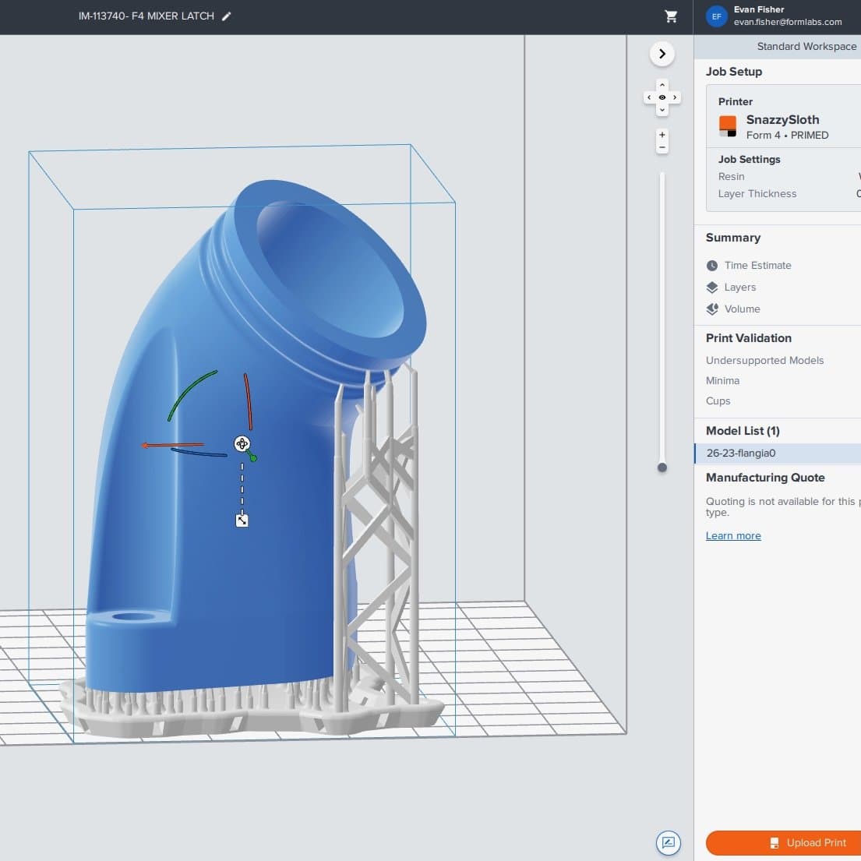Viewport: 861px width, 861px height.
Task: Rotate camera view left arrow
Action: (649, 97)
